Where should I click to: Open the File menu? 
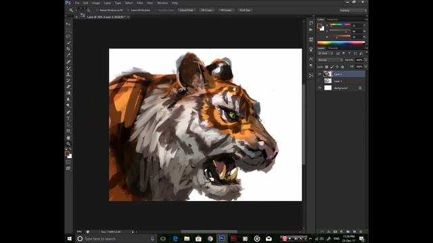coord(77,3)
